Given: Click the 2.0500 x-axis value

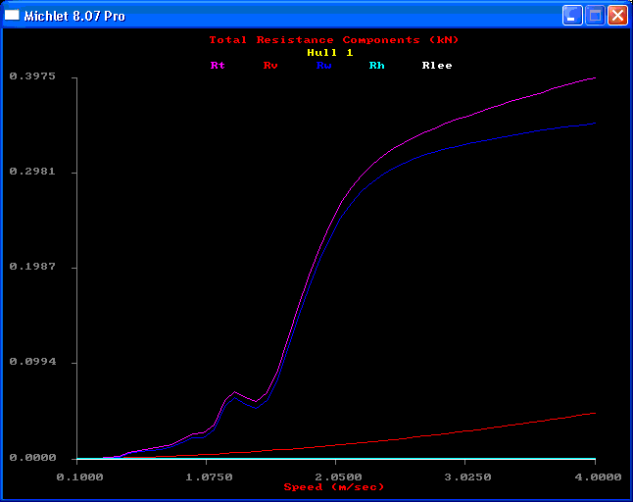Looking at the screenshot, I should tap(336, 477).
